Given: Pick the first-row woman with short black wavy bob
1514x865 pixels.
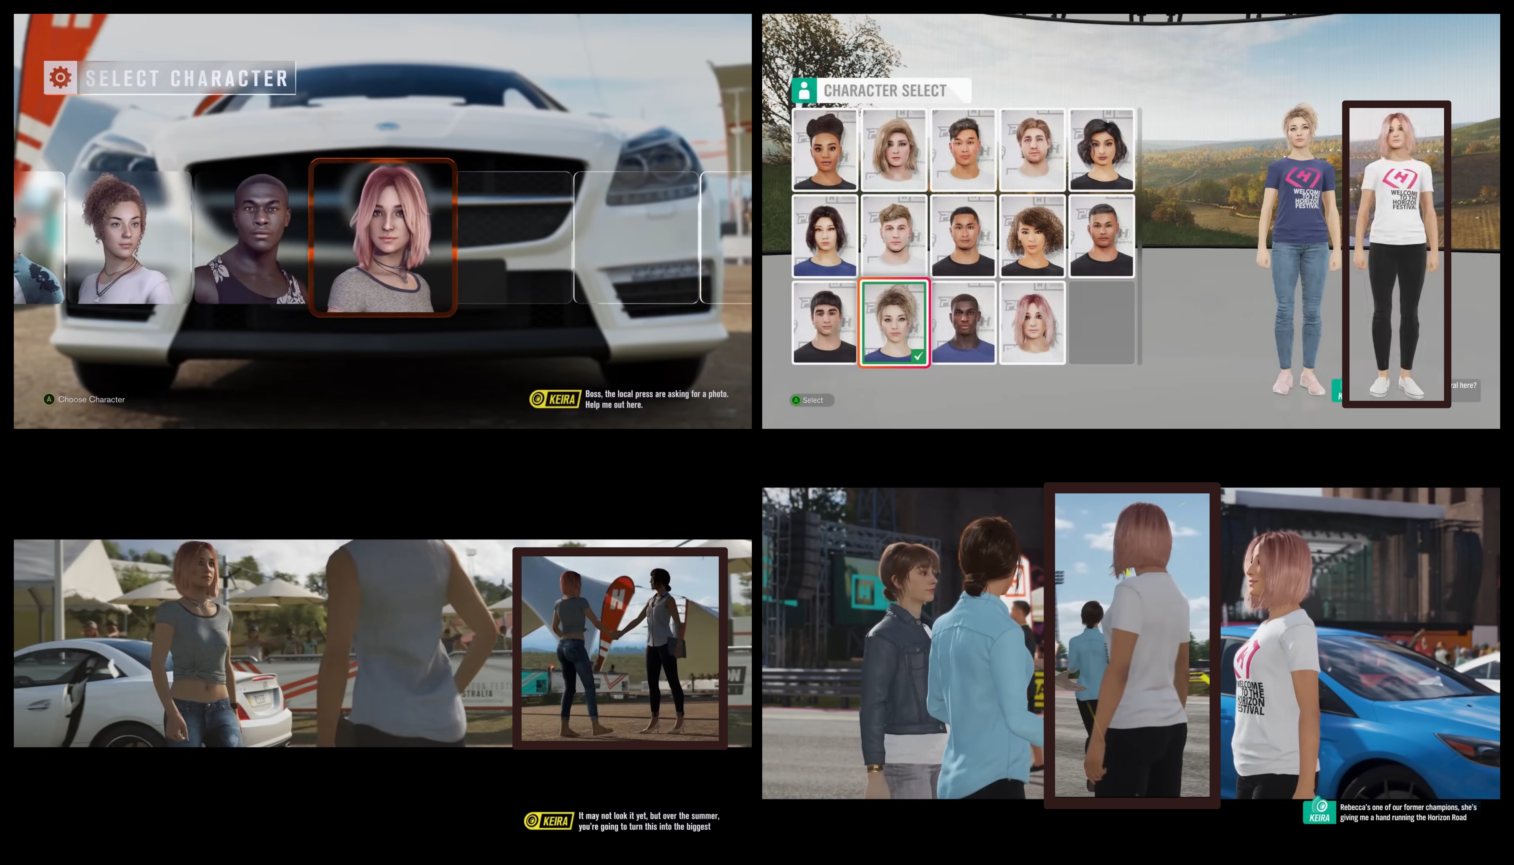Looking at the screenshot, I should click(1102, 150).
